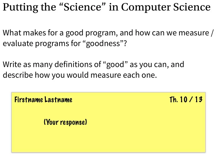Click the "Th." day label on the note
Viewport: 217px width, 162px height.
pyautogui.click(x=174, y=100)
